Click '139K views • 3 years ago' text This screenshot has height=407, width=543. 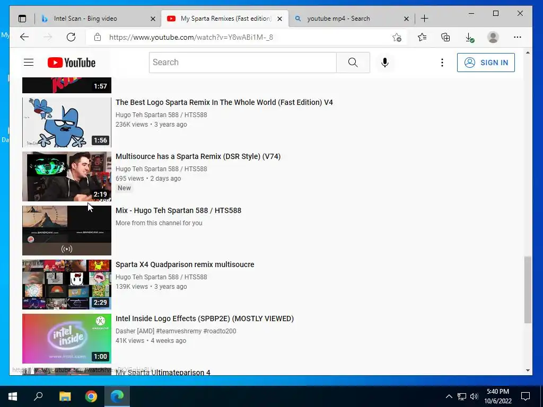[x=151, y=287]
